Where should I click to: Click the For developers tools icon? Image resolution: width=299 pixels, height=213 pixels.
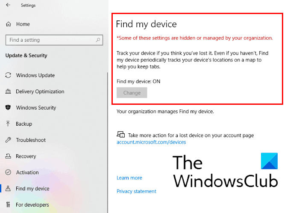click(8, 204)
